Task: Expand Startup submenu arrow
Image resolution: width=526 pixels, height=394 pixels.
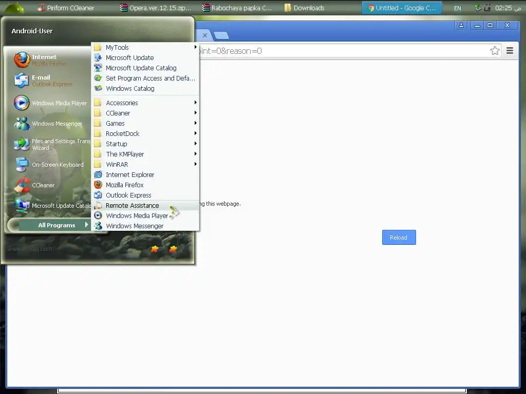Action: point(195,144)
